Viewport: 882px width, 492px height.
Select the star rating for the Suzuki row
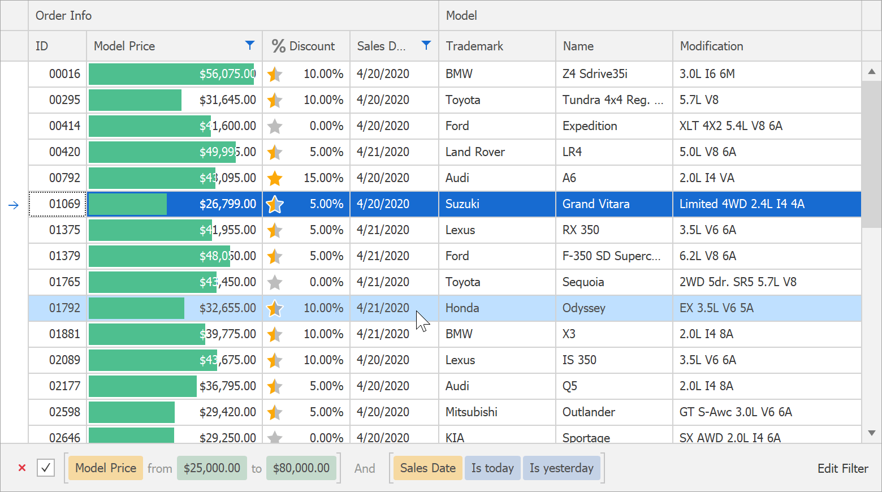[x=275, y=204]
